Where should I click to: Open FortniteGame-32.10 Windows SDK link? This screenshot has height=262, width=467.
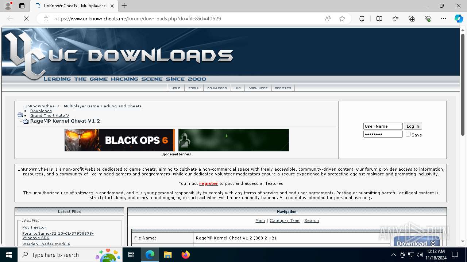58,235
